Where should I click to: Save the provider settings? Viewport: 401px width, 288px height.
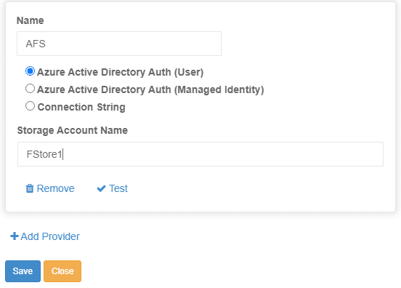[23, 271]
